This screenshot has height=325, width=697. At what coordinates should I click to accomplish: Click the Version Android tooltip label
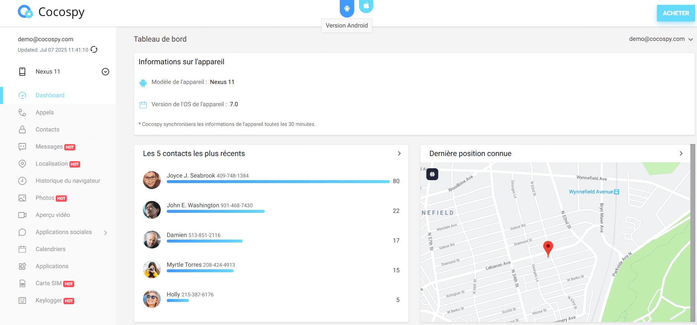point(347,26)
